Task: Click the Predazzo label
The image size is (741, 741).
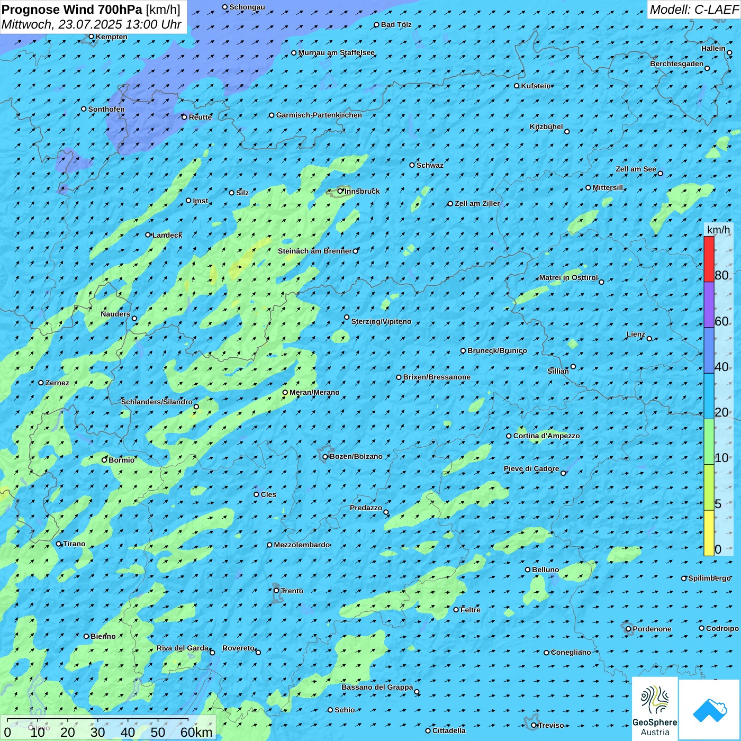Action: [366, 508]
